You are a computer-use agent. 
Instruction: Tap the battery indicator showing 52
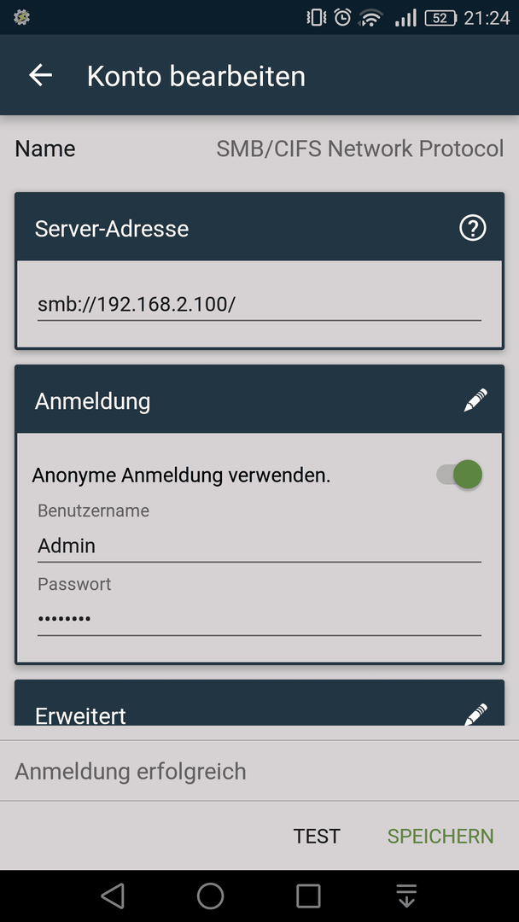(440, 18)
